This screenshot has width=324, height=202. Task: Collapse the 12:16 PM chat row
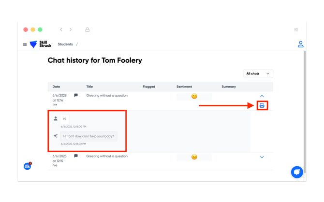[x=262, y=96]
